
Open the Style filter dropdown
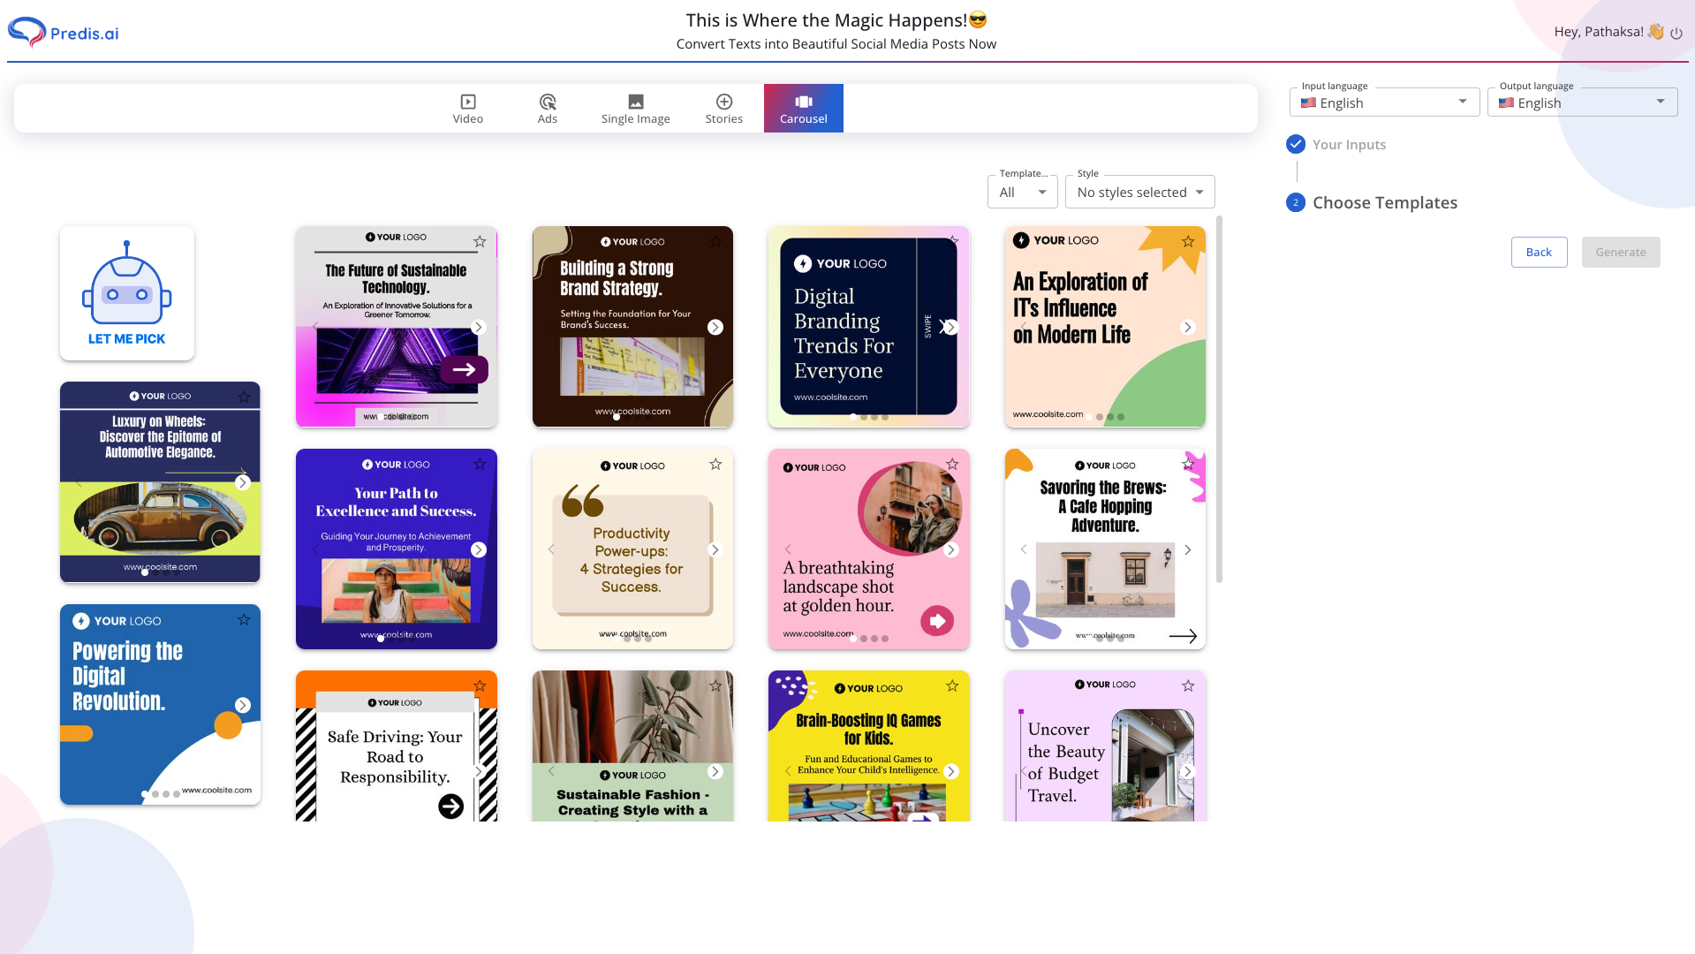[1139, 192]
